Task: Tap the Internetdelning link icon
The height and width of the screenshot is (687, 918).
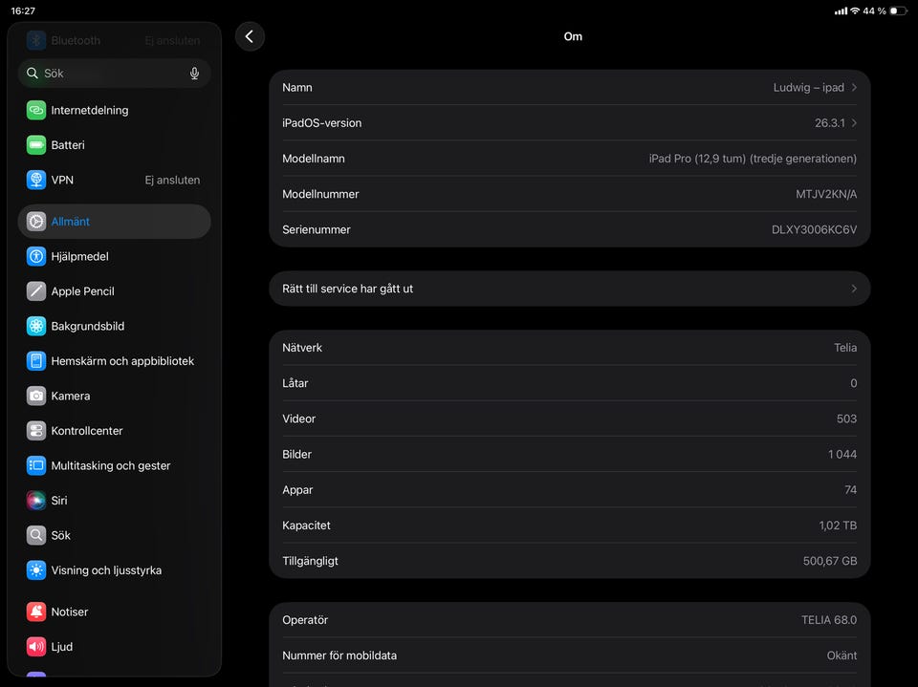Action: click(x=36, y=110)
